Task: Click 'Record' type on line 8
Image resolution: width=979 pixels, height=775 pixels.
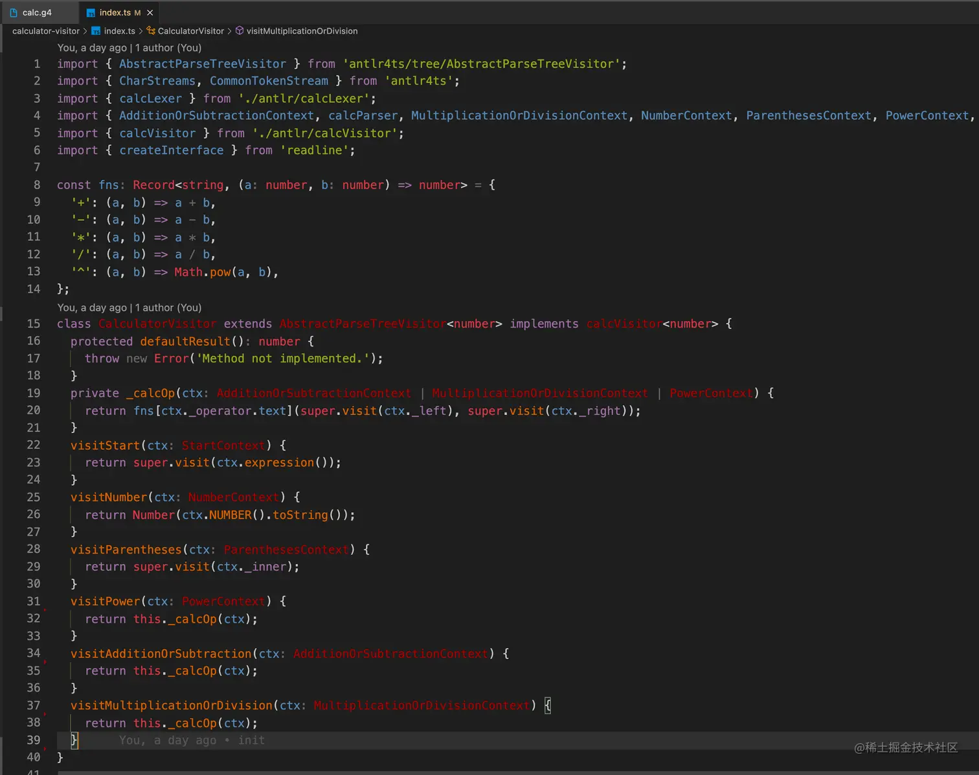Action: click(x=154, y=185)
